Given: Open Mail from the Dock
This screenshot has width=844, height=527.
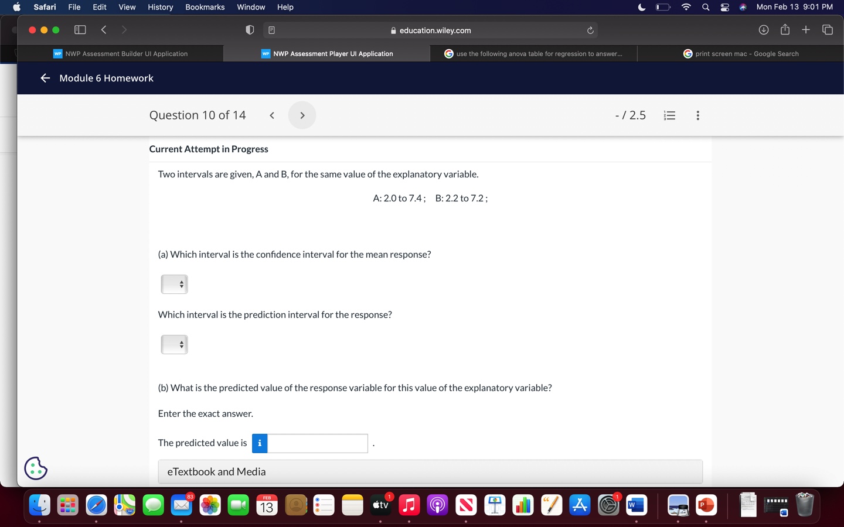Looking at the screenshot, I should (182, 504).
